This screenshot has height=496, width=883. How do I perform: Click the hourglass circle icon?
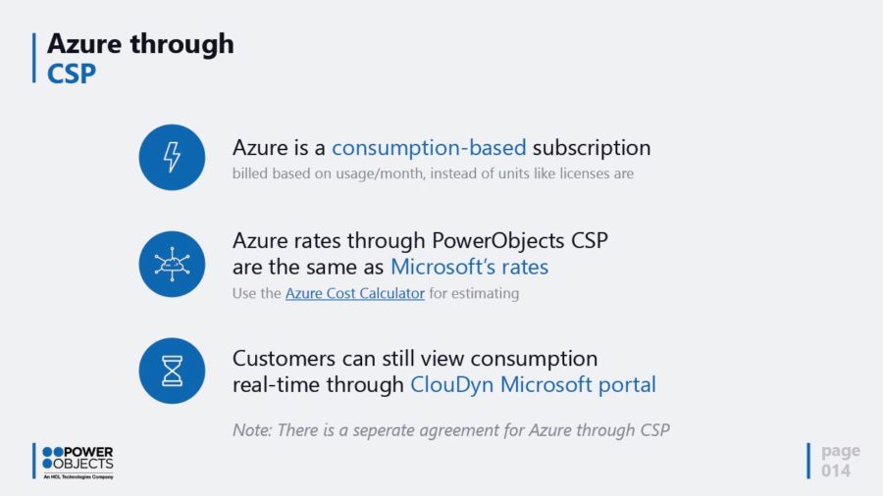click(x=172, y=371)
